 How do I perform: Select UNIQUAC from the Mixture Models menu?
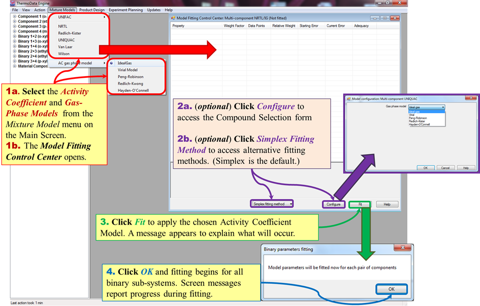66,39
